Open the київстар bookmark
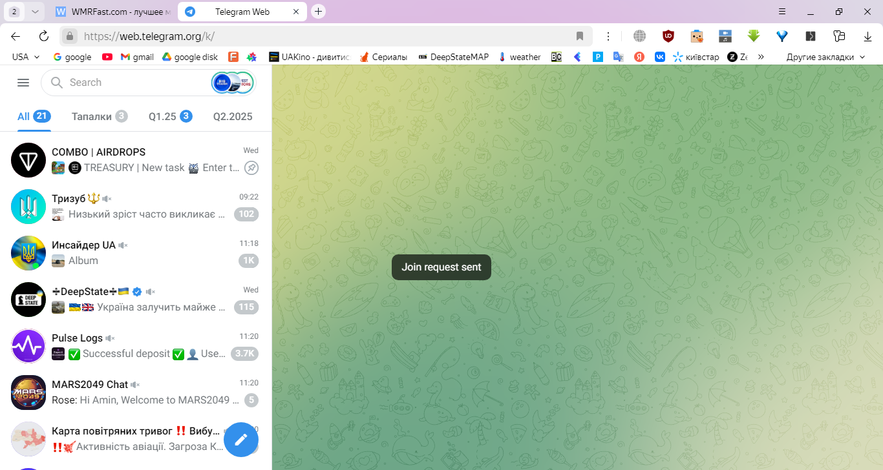 (x=696, y=57)
